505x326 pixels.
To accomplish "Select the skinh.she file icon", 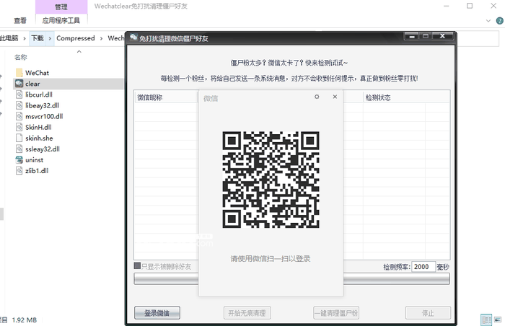I will [19, 138].
